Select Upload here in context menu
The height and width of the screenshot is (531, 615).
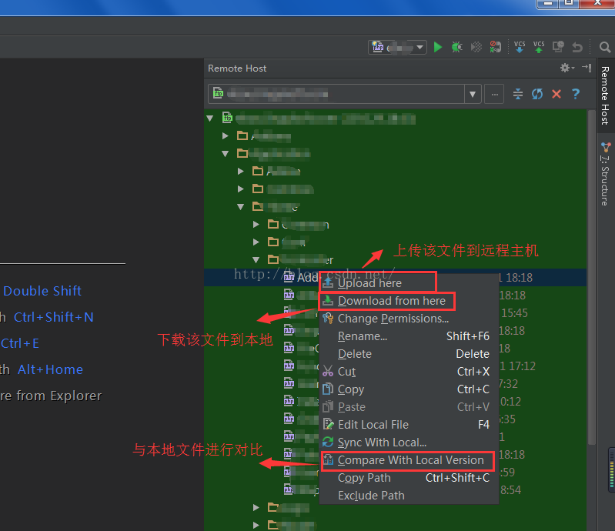(x=408, y=283)
